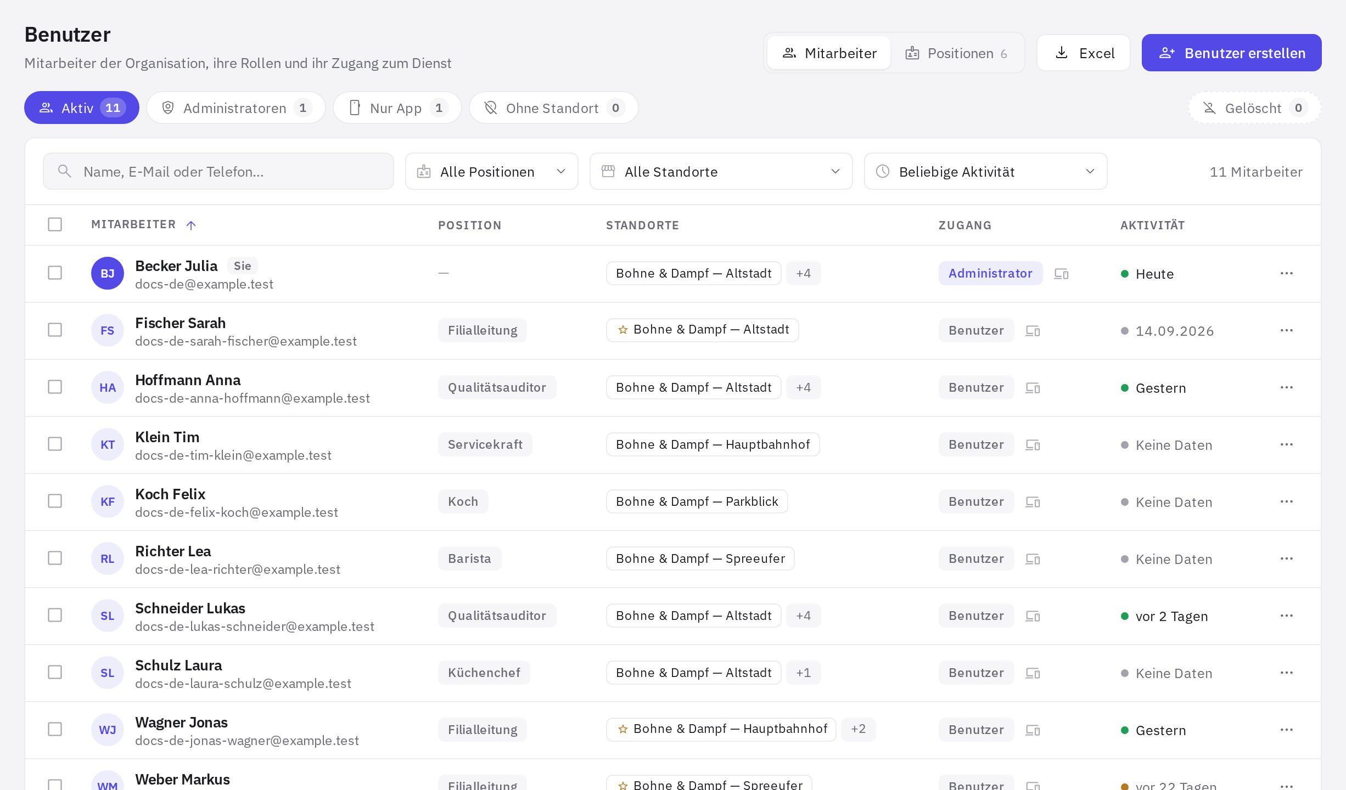Click the device icon in Koch Felix row
The image size is (1346, 790).
[1033, 502]
